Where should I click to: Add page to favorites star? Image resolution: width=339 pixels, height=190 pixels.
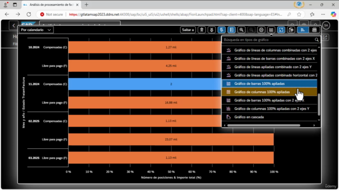299,14
